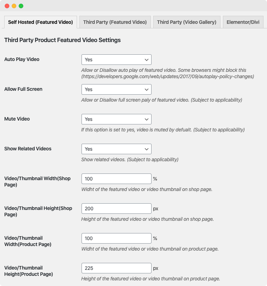Open the Auto Play Video dropdown
This screenshot has width=267, height=286.
point(117,60)
